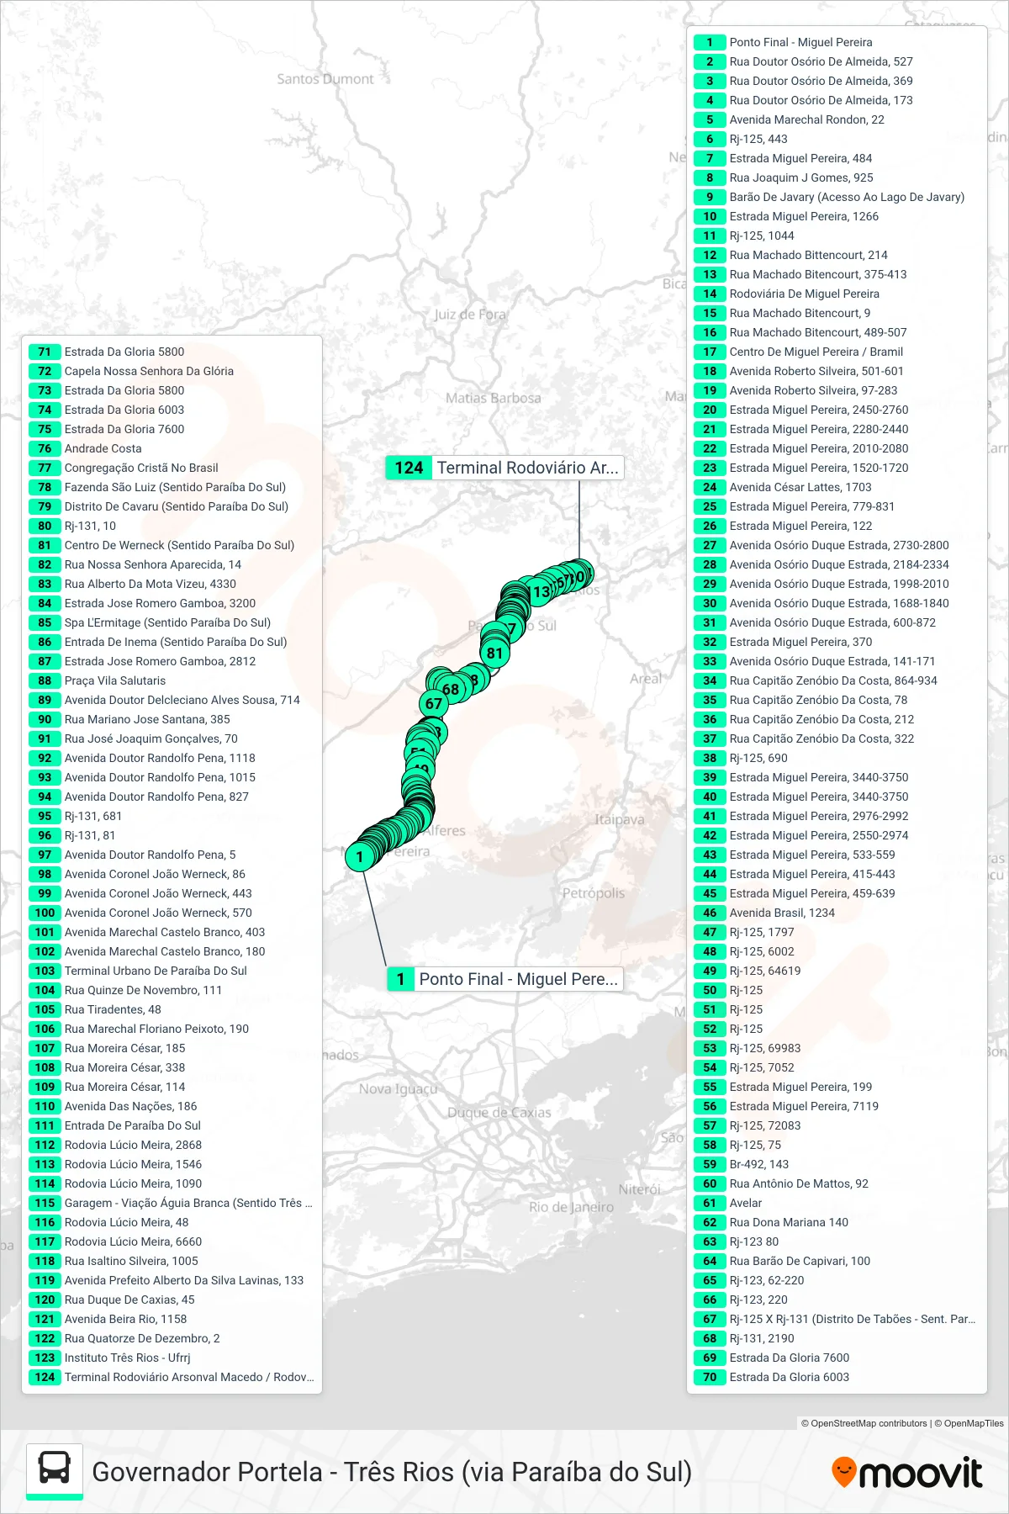Image resolution: width=1009 pixels, height=1514 pixels.
Task: Select stop Terminal Urbano De Paraíba Do Sul
Action: [x=138, y=971]
